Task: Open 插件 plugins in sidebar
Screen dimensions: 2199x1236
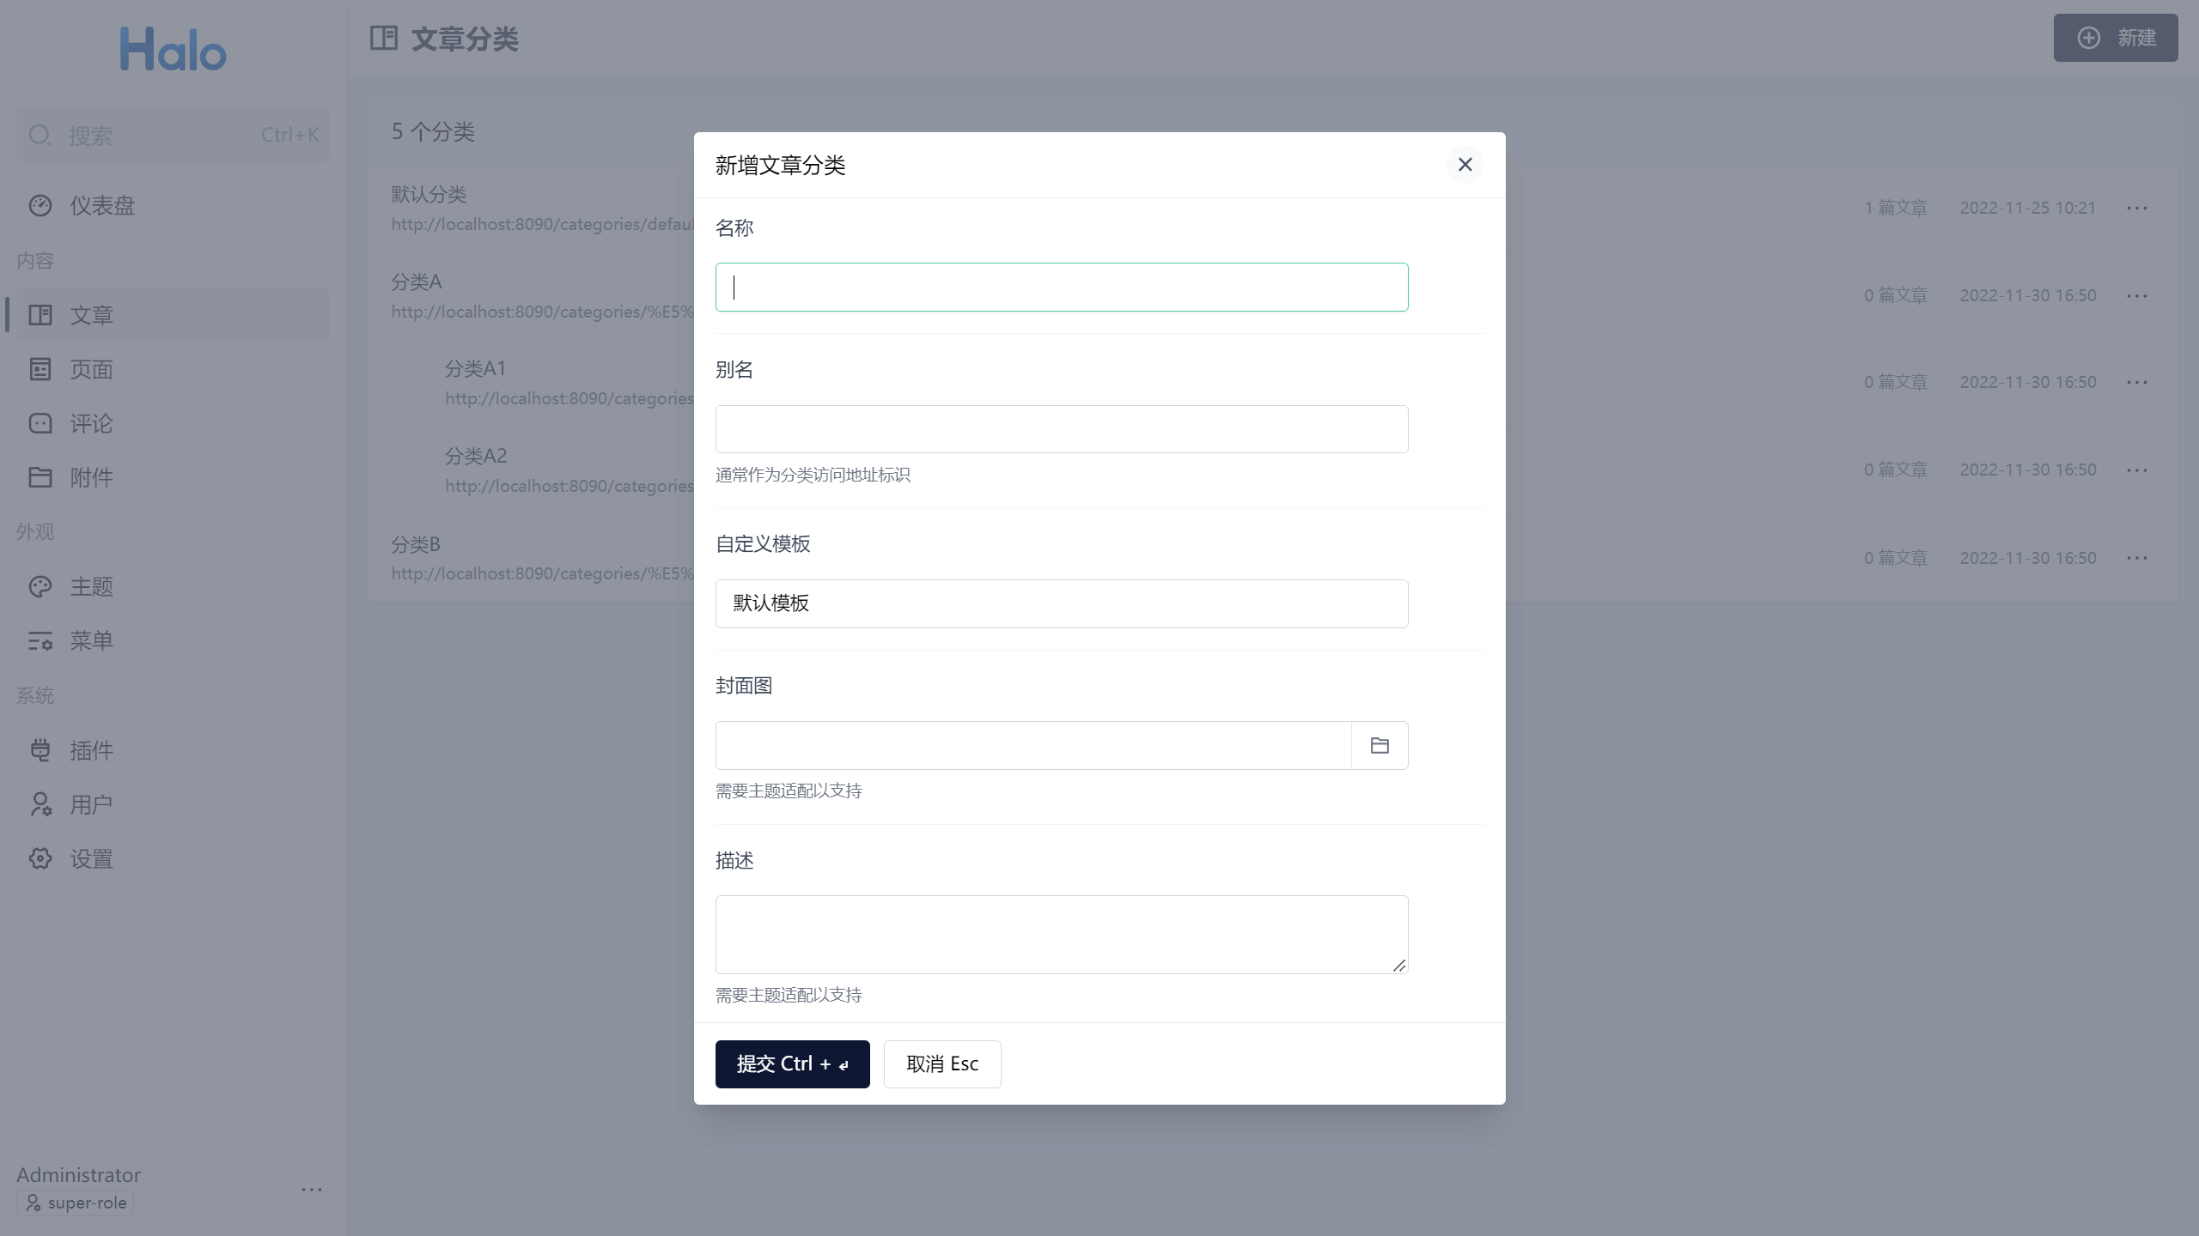Action: [173, 750]
